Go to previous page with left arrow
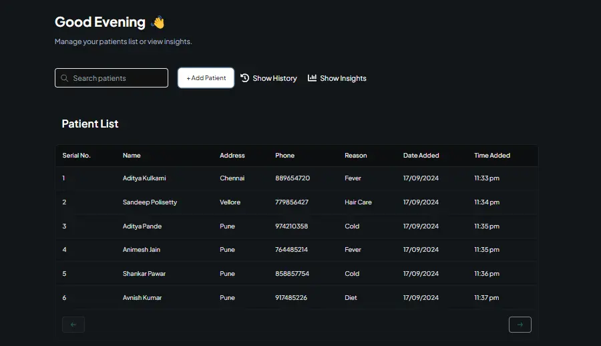This screenshot has height=346, width=601. 73,325
